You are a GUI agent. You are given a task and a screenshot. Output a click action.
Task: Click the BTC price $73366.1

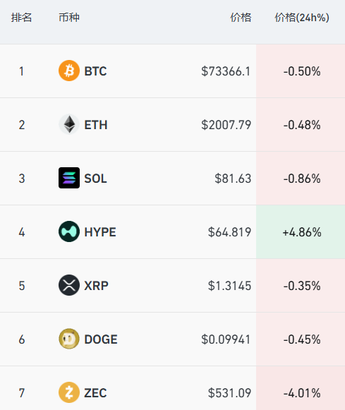coord(226,71)
